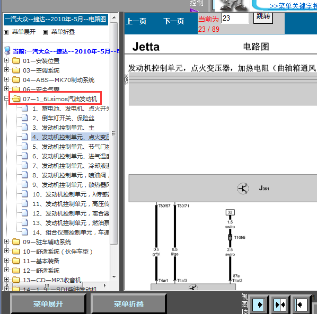This screenshot has height=314, width=317.
Task: Open page 3、发动机控制单元、主
Action: click(63, 128)
